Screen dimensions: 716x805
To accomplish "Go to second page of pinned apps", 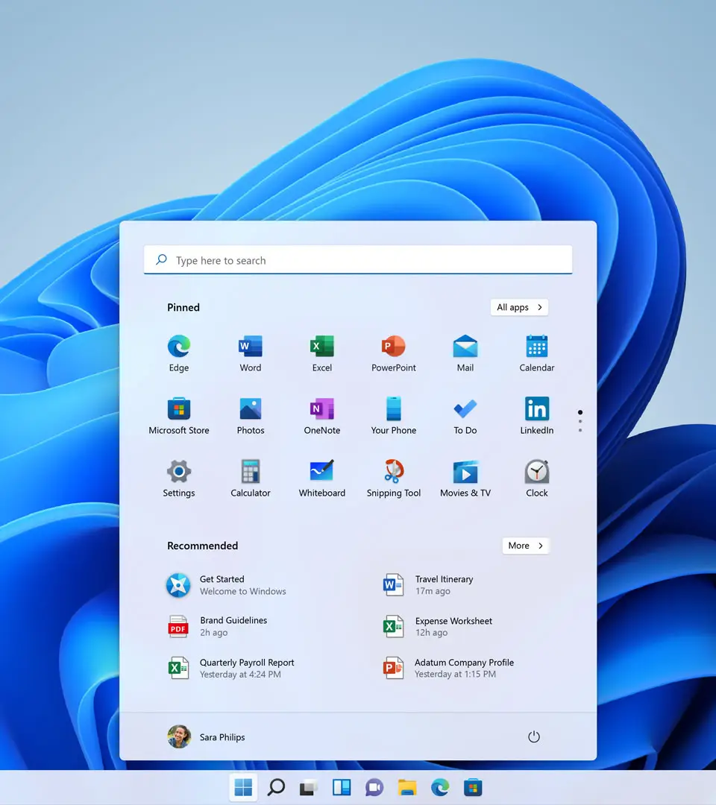I will click(x=580, y=421).
